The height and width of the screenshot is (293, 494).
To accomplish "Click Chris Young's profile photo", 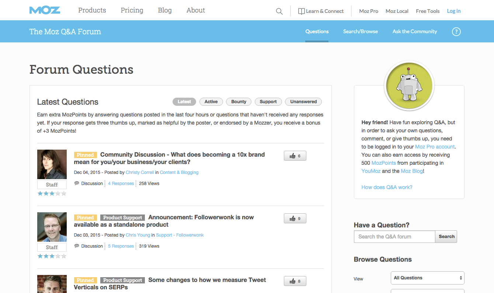I will coord(52,227).
